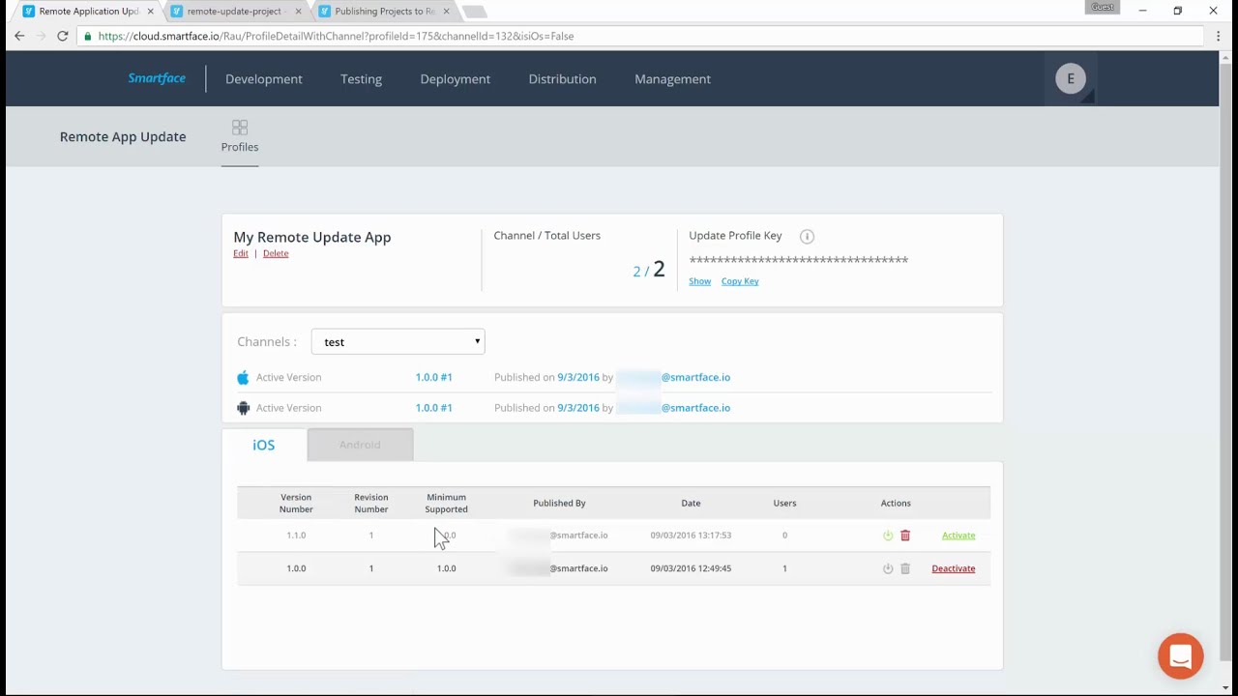Click the Revision Number column header
The width and height of the screenshot is (1238, 696).
coord(370,503)
